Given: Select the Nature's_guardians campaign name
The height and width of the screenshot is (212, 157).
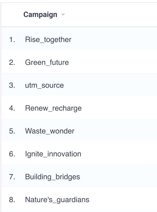Looking at the screenshot, I should pyautogui.click(x=57, y=200).
